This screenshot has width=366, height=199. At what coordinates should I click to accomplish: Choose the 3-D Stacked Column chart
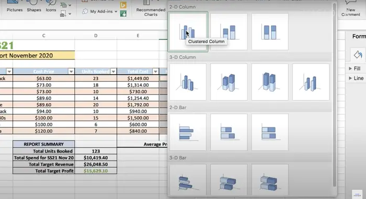[x=229, y=82]
